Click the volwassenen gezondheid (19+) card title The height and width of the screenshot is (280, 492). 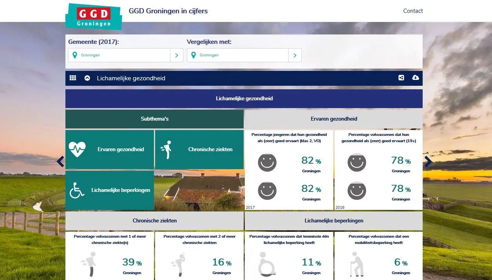pos(379,138)
